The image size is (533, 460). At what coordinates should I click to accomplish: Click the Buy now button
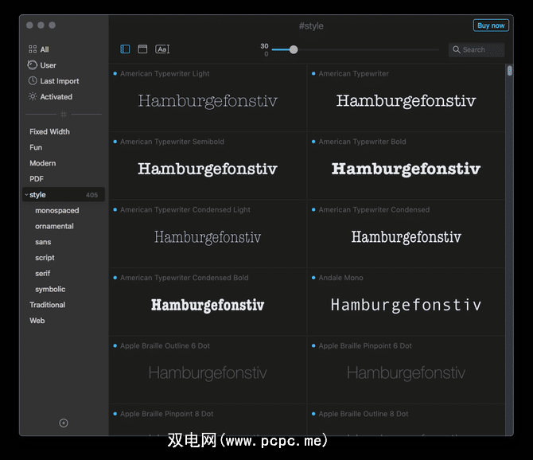pyautogui.click(x=491, y=25)
